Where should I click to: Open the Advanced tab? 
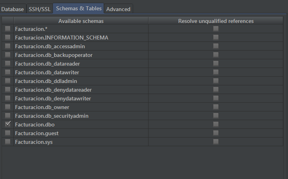pos(118,9)
